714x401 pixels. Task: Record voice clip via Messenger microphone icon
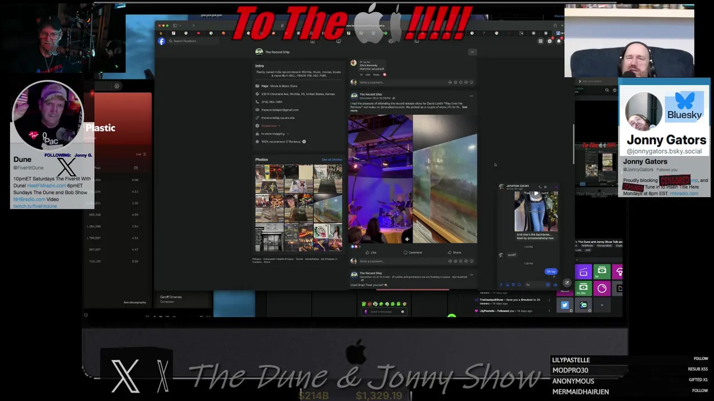(x=501, y=285)
